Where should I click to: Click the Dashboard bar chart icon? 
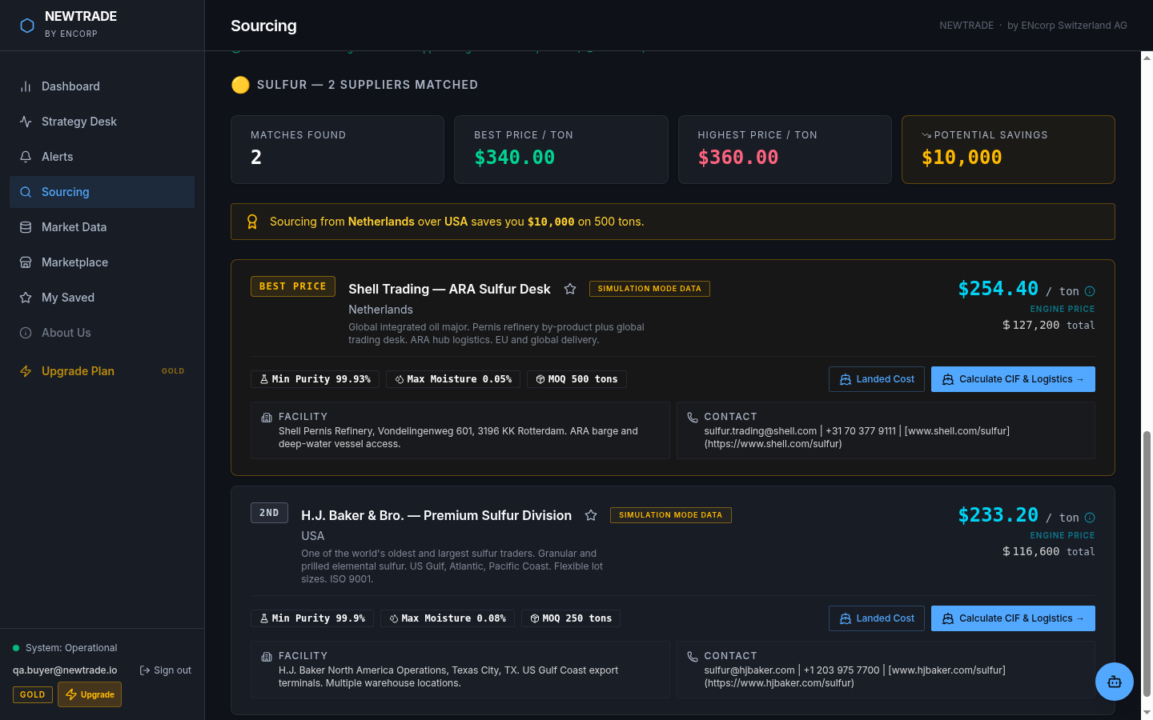pos(26,86)
